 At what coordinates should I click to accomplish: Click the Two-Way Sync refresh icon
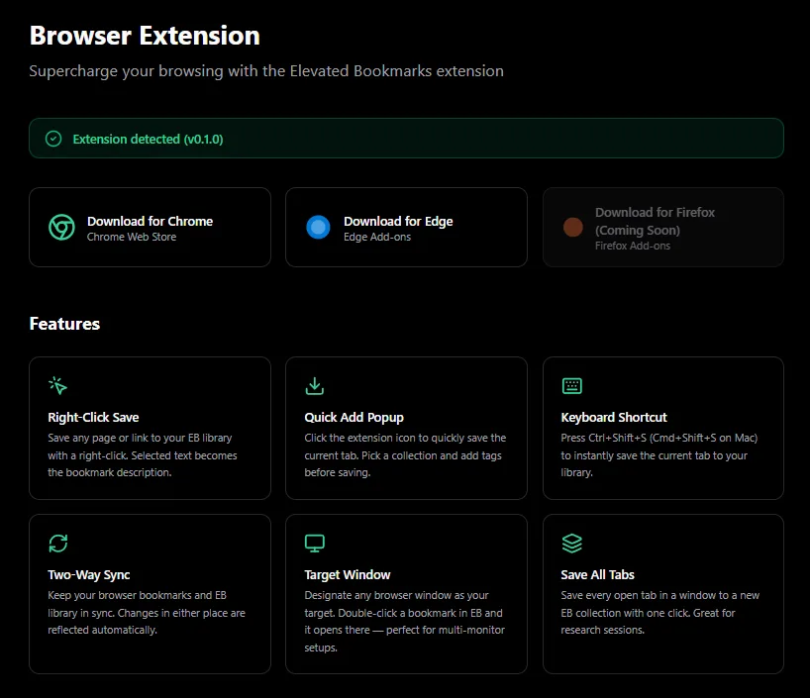(57, 543)
